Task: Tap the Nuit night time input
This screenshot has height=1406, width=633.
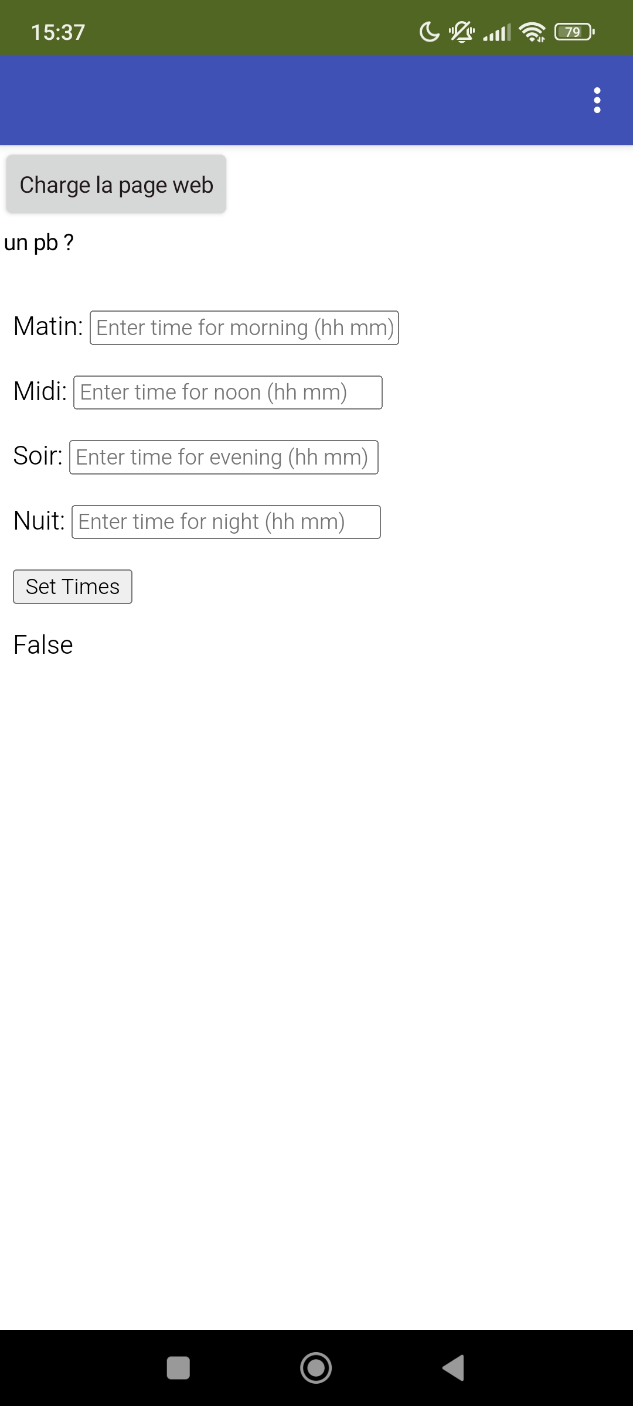Action: pyautogui.click(x=226, y=522)
